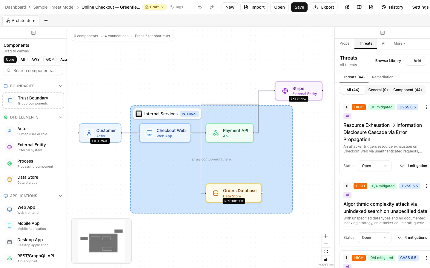Open the book library icon in toolbar
The width and height of the screenshot is (430, 268).
click(359, 7)
